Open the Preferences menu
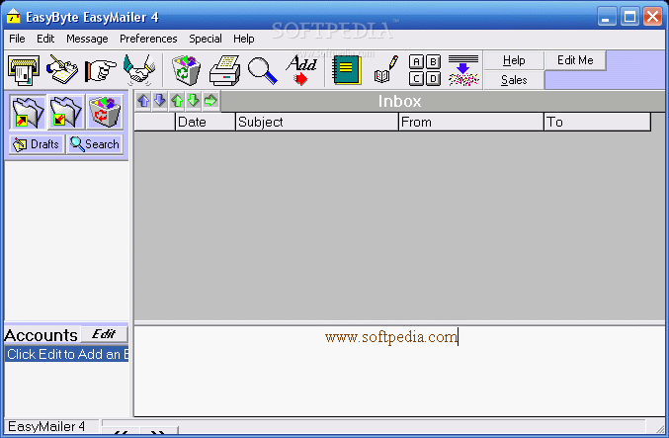Viewport: 669px width, 438px height. (x=148, y=39)
